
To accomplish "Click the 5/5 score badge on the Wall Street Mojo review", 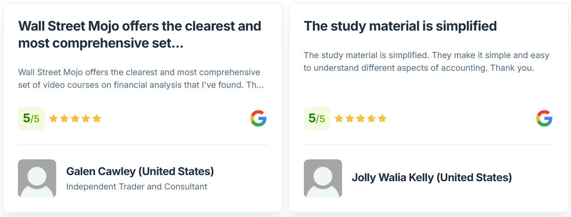I will point(31,118).
